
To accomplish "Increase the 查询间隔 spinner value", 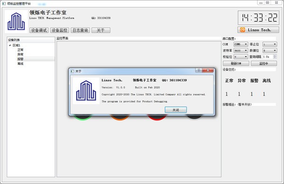I will pos(275,56).
